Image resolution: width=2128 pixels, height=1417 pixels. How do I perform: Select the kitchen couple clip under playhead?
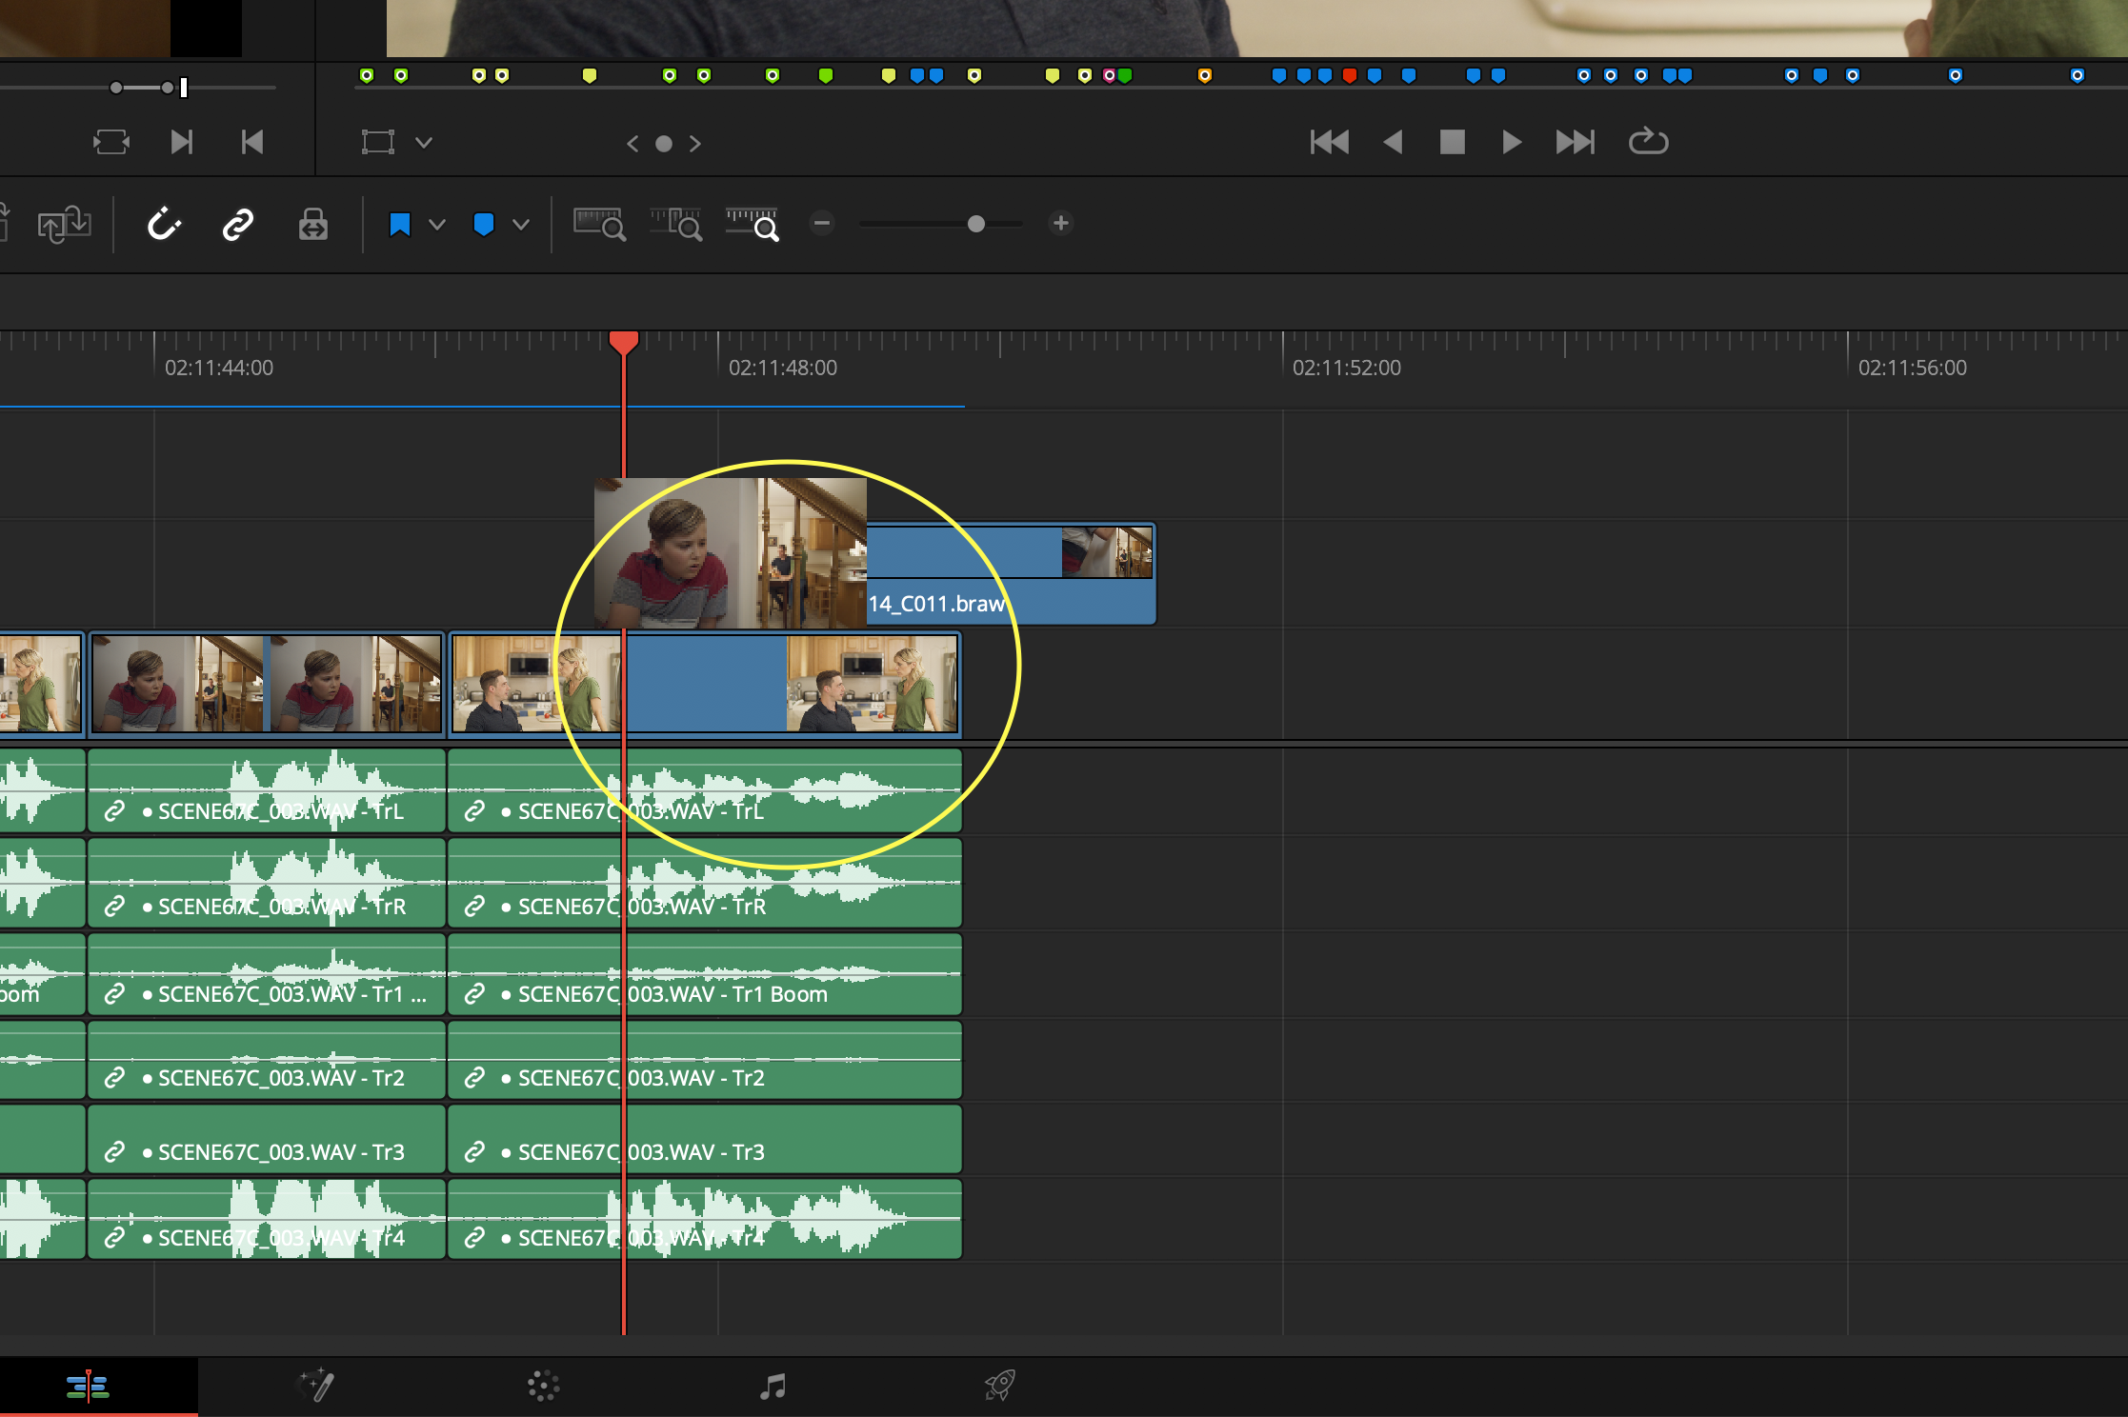coord(705,684)
